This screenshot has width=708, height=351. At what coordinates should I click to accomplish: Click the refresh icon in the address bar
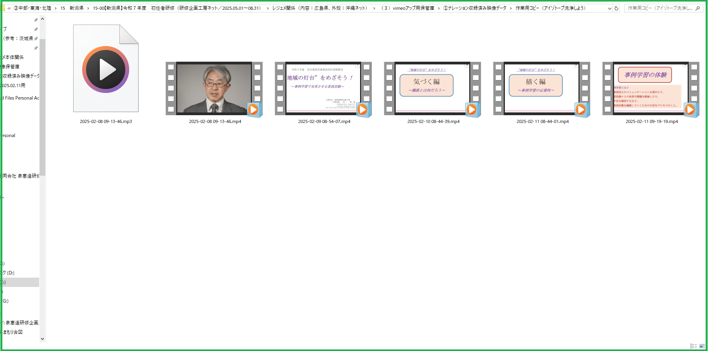(616, 8)
